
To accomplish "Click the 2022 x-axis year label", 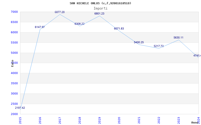I will click(x=159, y=120).
